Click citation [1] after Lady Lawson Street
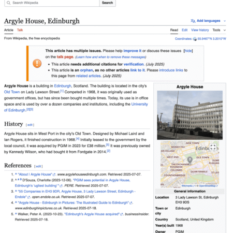 click(x=62, y=91)
